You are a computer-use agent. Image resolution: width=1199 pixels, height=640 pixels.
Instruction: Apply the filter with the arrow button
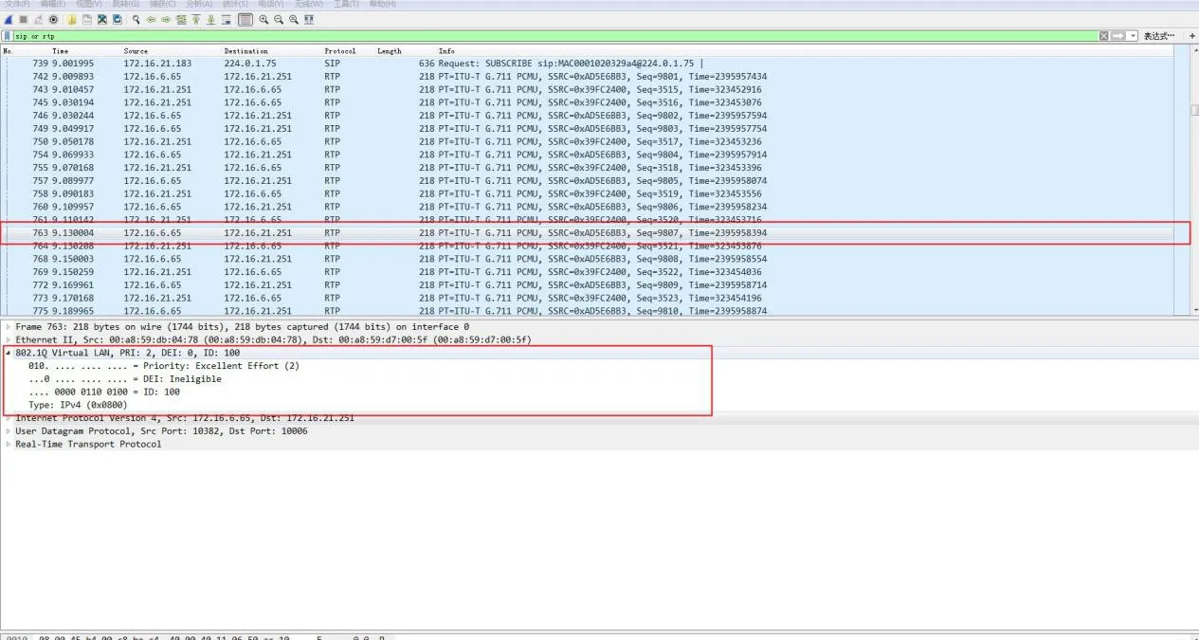[1117, 35]
